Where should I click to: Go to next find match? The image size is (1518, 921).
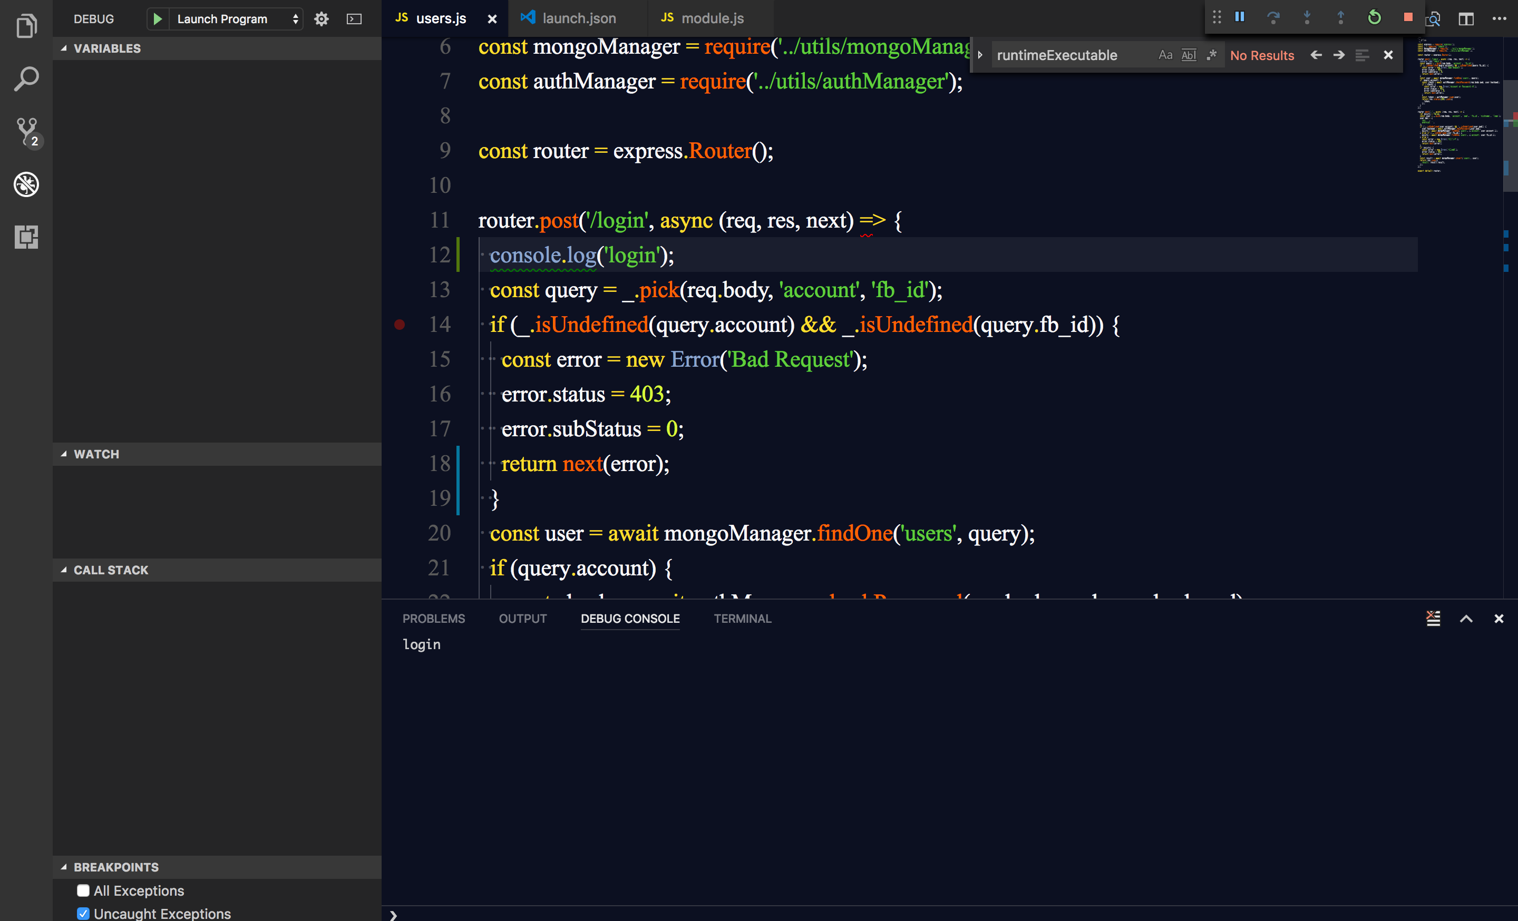coord(1339,55)
